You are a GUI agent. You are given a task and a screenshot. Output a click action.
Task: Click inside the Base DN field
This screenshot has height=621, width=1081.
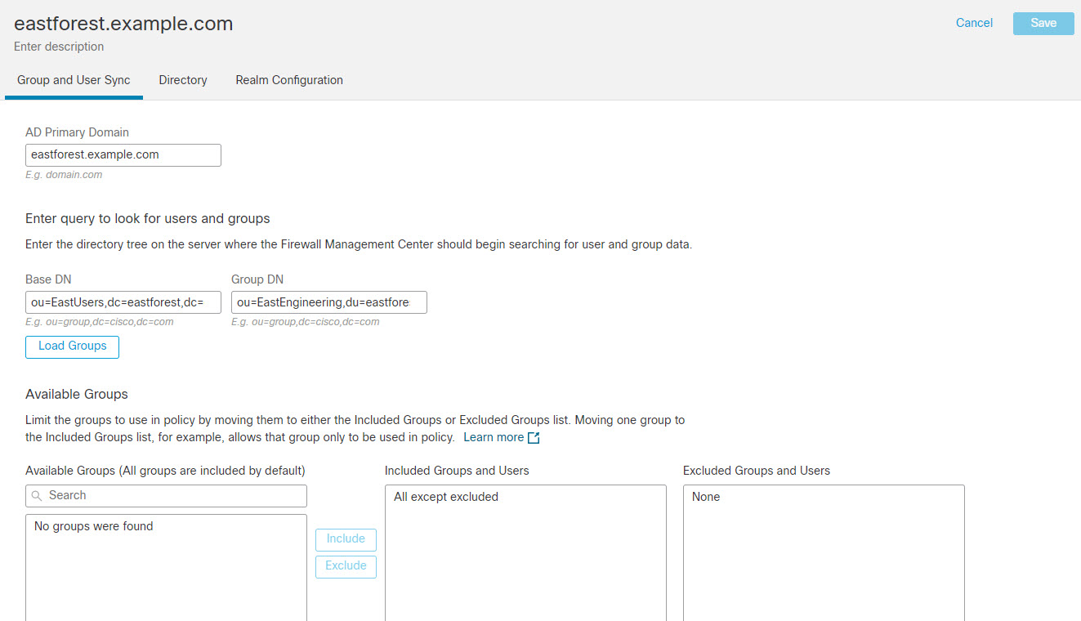123,302
